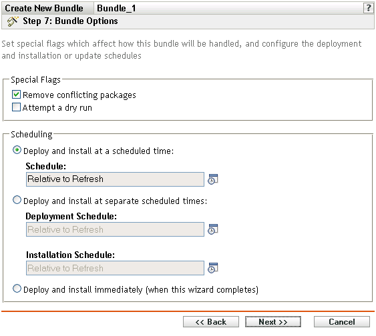376x336 pixels.
Task: Click the Schedule Relative to Refresh field
Action: pyautogui.click(x=115, y=179)
